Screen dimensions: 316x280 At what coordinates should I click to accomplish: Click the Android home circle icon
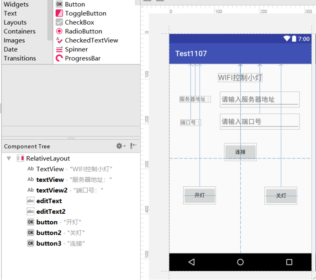pyautogui.click(x=240, y=262)
